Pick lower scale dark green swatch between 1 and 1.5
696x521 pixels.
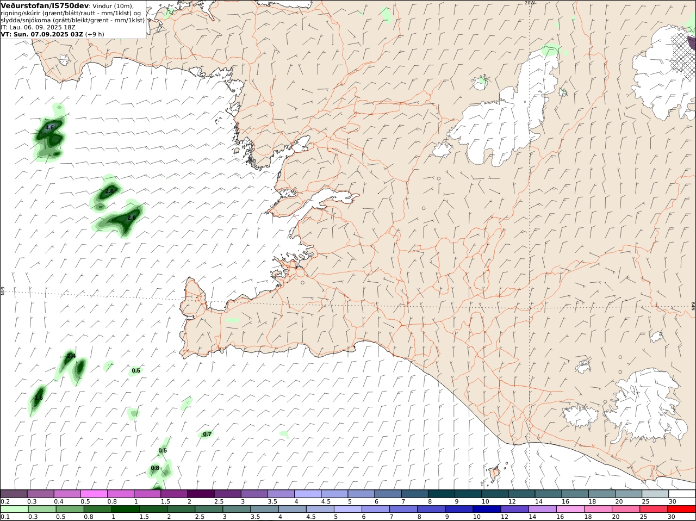125,509
